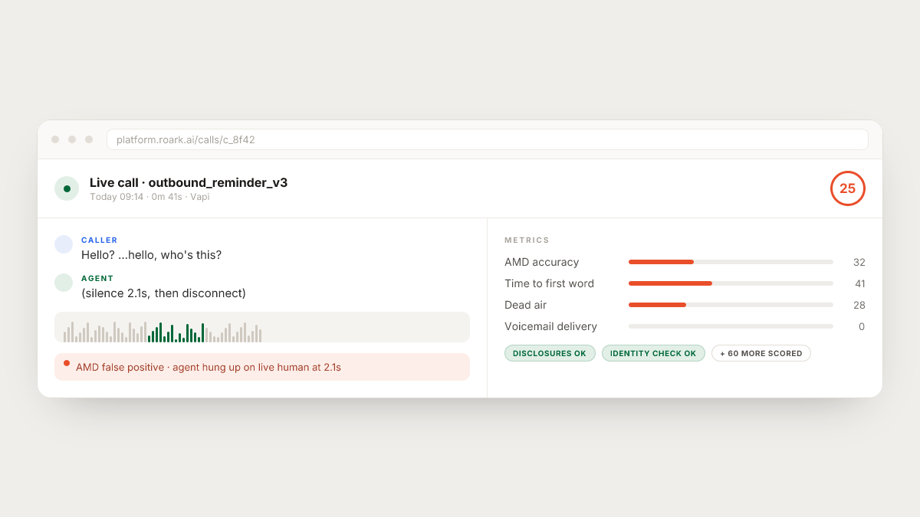This screenshot has height=517, width=920.
Task: Click the Live call outbound_reminder_v3 title
Action: click(189, 182)
